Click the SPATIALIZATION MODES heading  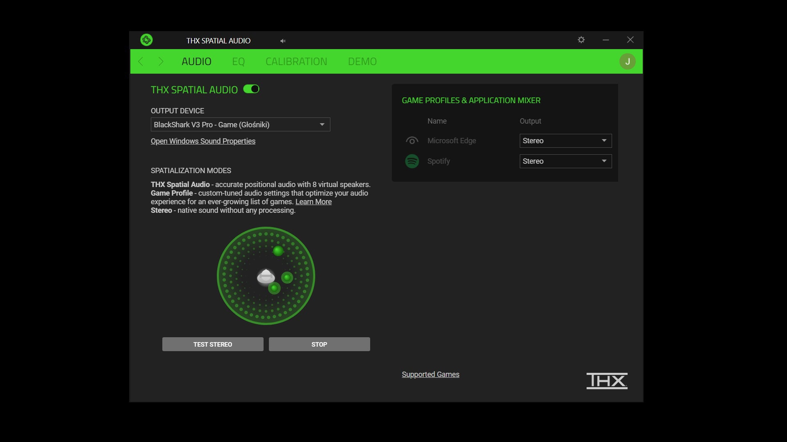pyautogui.click(x=191, y=171)
